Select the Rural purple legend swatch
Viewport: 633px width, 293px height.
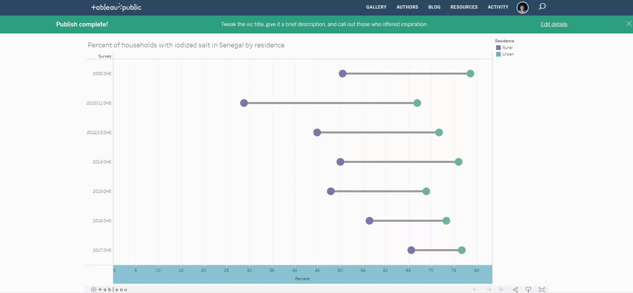498,48
